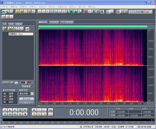The height and width of the screenshot is (129, 156).
Task: Click the green play button
Action: point(10,110)
